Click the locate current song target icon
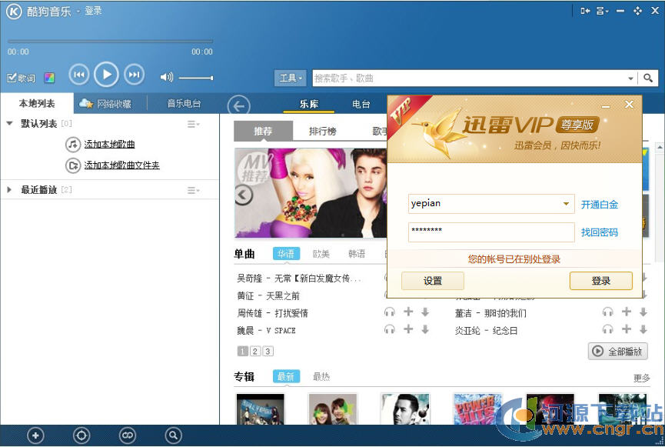 pyautogui.click(x=81, y=435)
